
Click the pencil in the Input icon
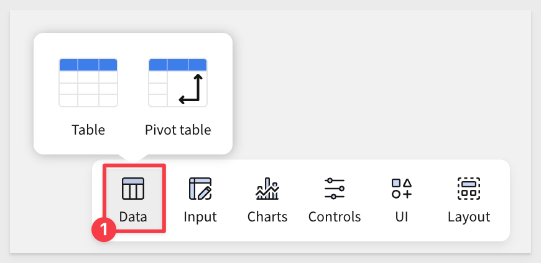205,193
